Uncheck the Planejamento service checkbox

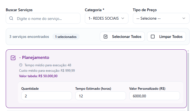(x=13, y=58)
